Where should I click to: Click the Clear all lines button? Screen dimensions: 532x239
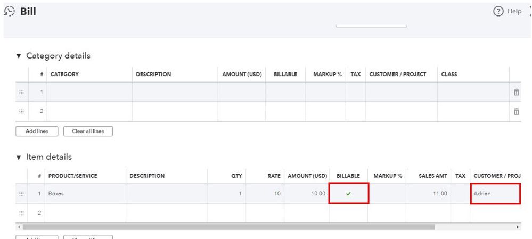point(88,131)
